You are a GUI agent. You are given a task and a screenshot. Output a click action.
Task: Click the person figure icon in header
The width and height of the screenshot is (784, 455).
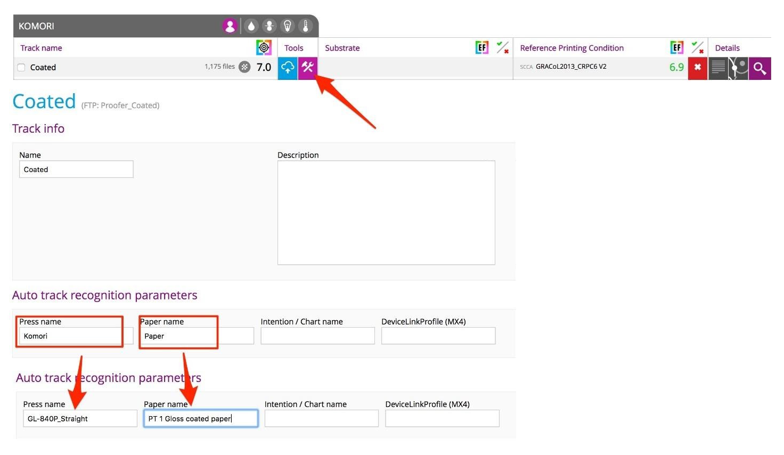click(x=269, y=26)
